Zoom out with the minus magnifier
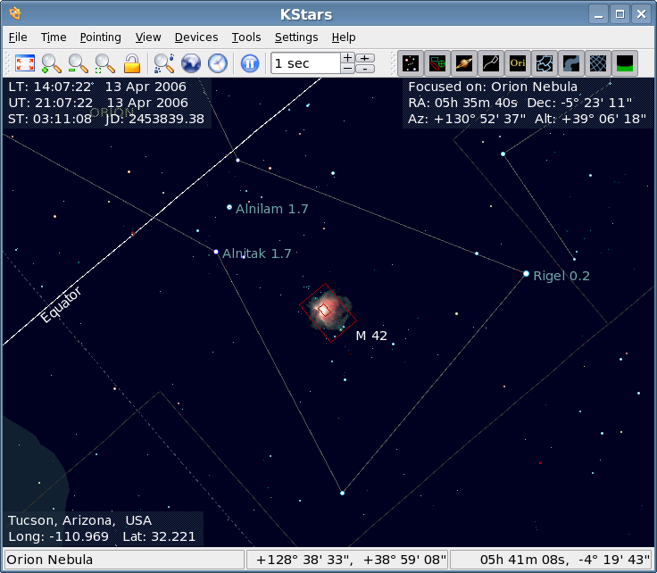This screenshot has height=573, width=657. coord(79,63)
